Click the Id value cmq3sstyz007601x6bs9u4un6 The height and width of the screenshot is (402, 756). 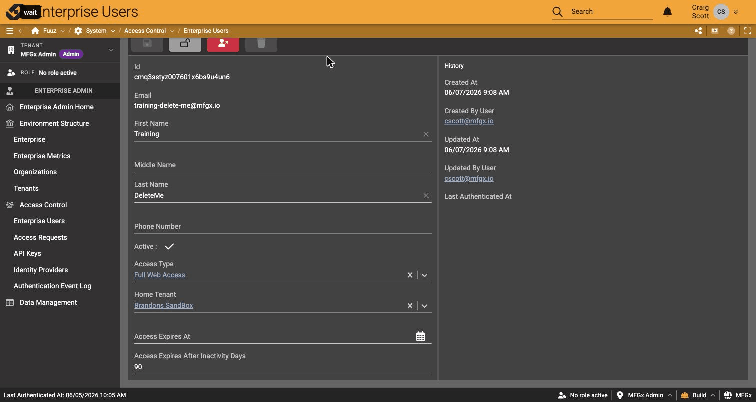pos(182,77)
